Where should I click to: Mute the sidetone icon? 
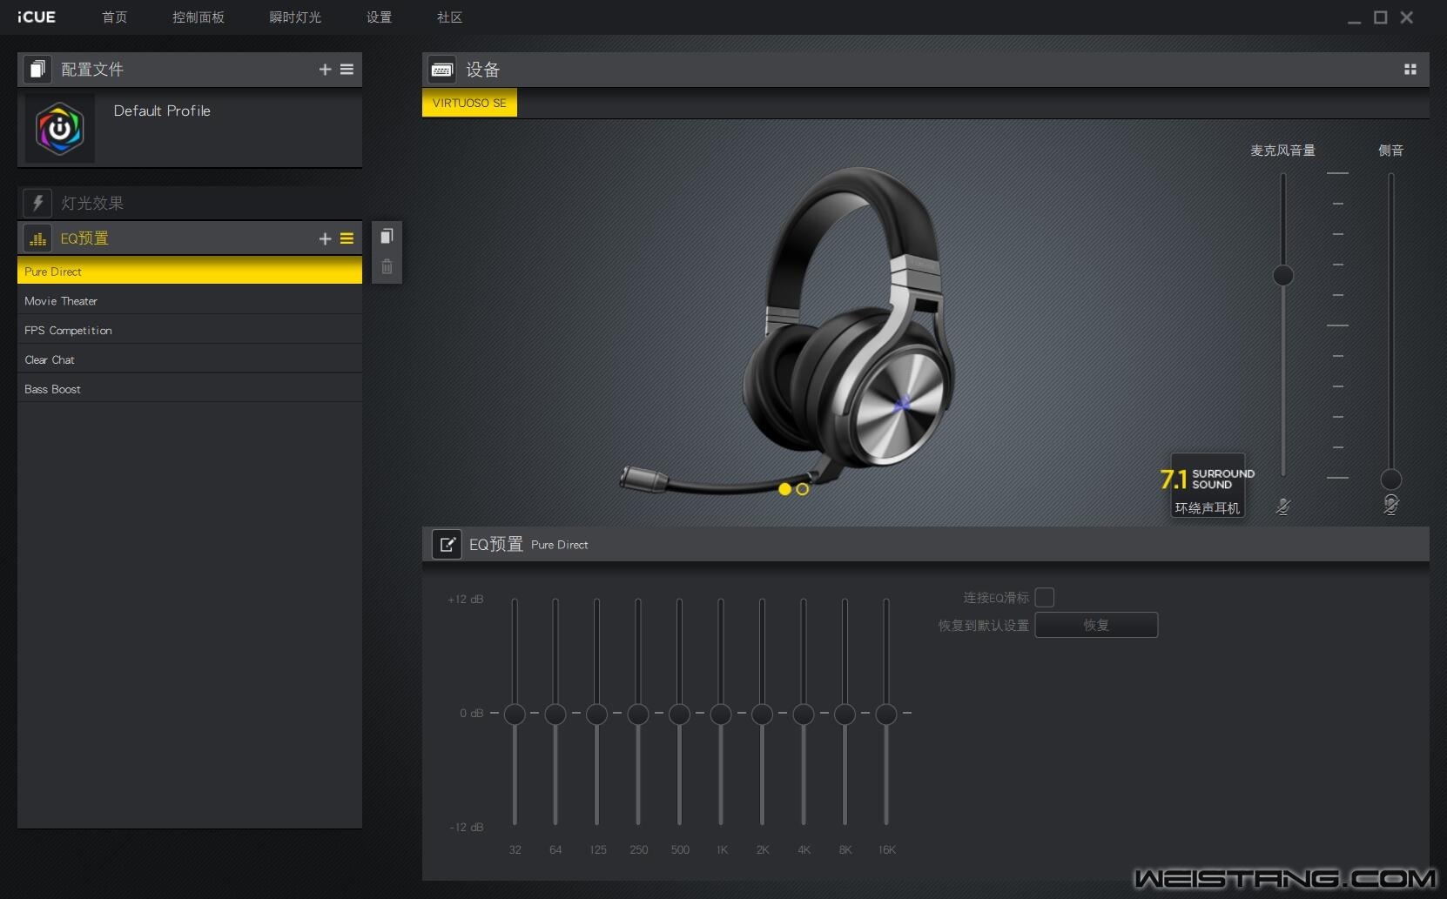click(1391, 505)
